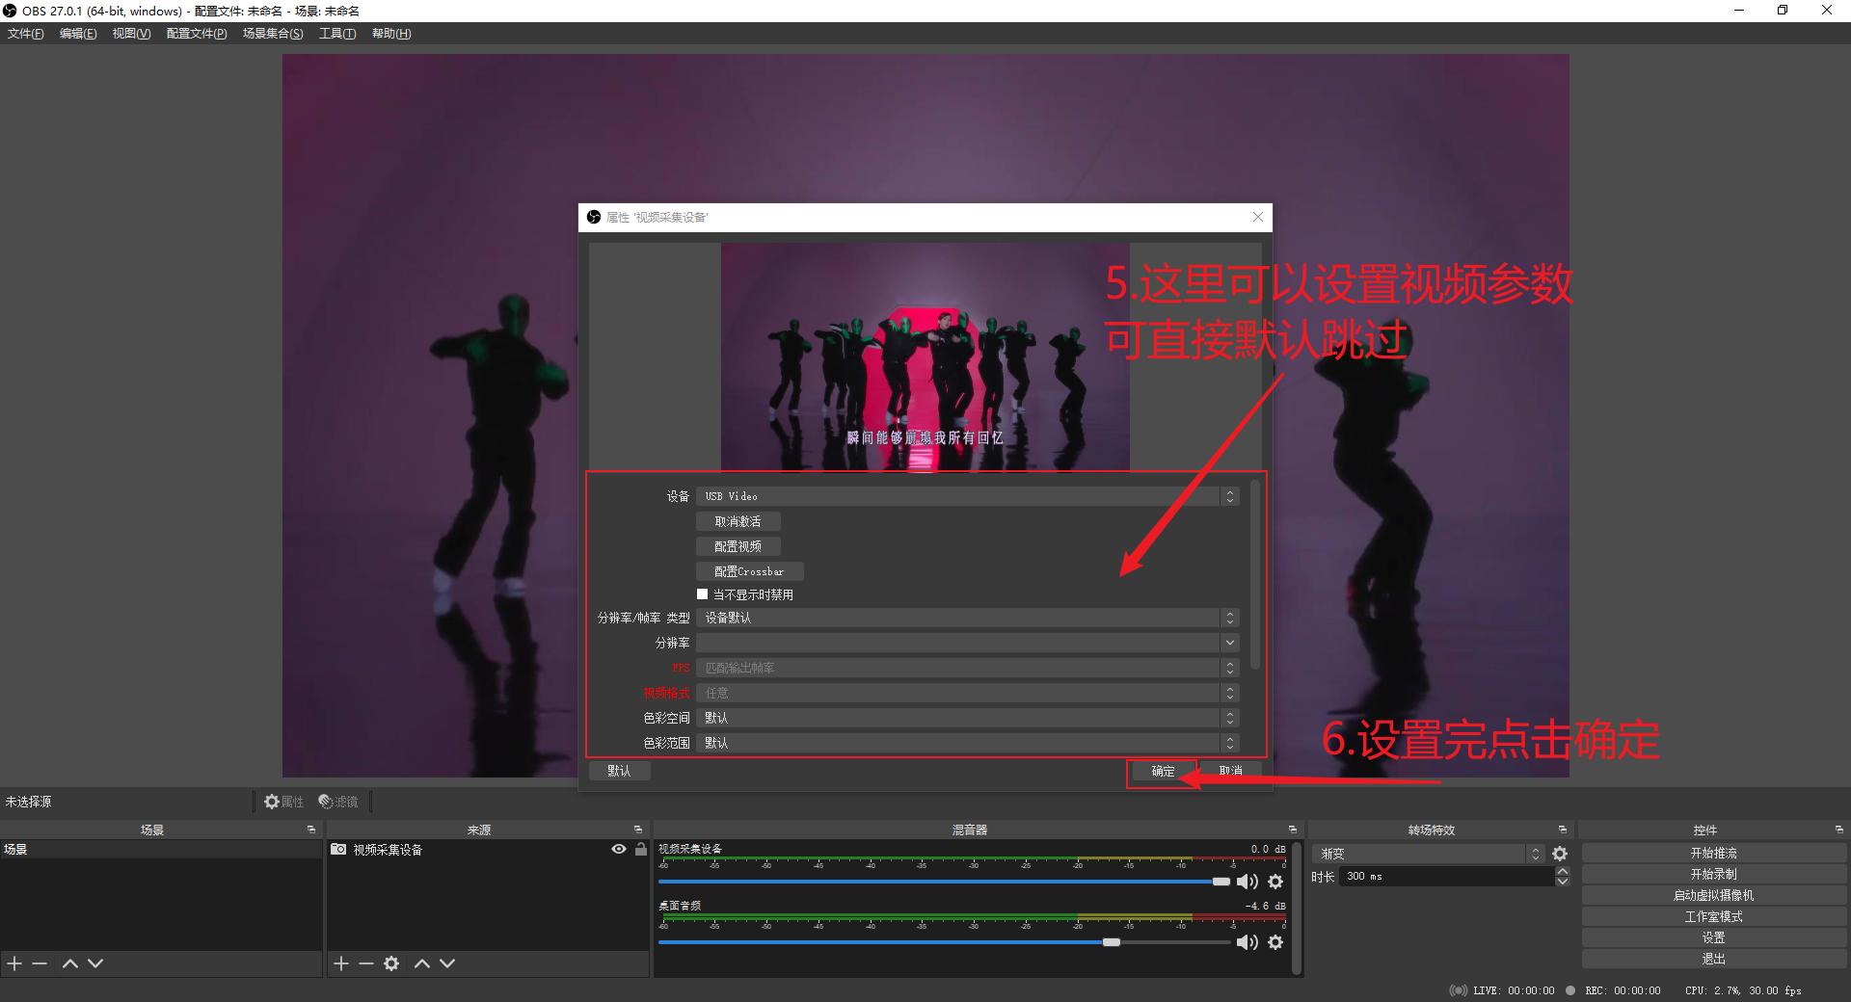Image resolution: width=1851 pixels, height=1002 pixels.
Task: Add a new source with the plus icon
Action: 340,963
